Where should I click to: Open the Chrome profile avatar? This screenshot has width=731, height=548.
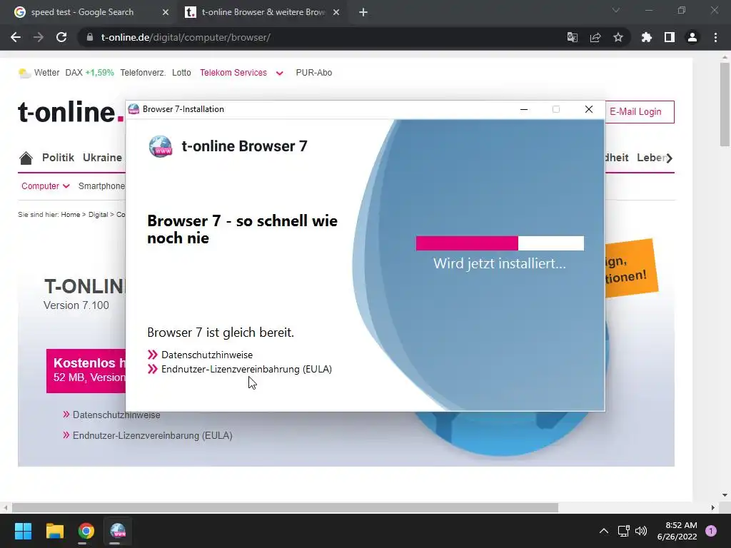(692, 37)
